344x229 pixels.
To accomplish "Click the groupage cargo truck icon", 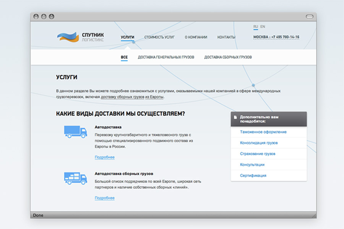I will (75, 178).
